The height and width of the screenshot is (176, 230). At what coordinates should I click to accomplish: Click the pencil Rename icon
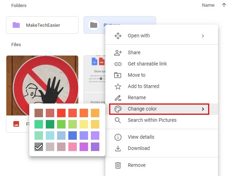click(118, 98)
